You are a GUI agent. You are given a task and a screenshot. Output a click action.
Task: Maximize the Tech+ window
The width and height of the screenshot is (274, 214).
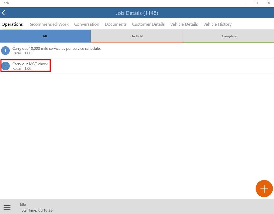pyautogui.click(x=256, y=3)
